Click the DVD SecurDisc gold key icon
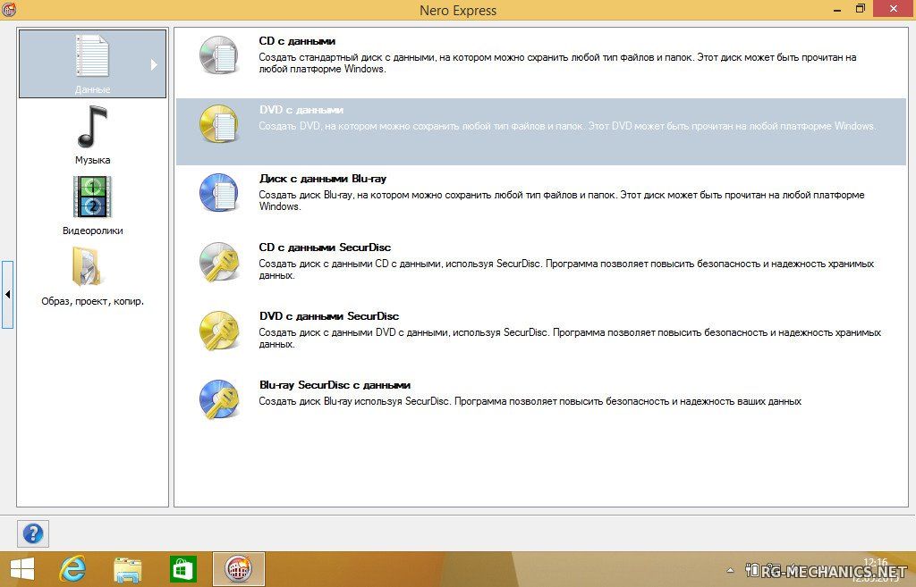 pyautogui.click(x=219, y=331)
